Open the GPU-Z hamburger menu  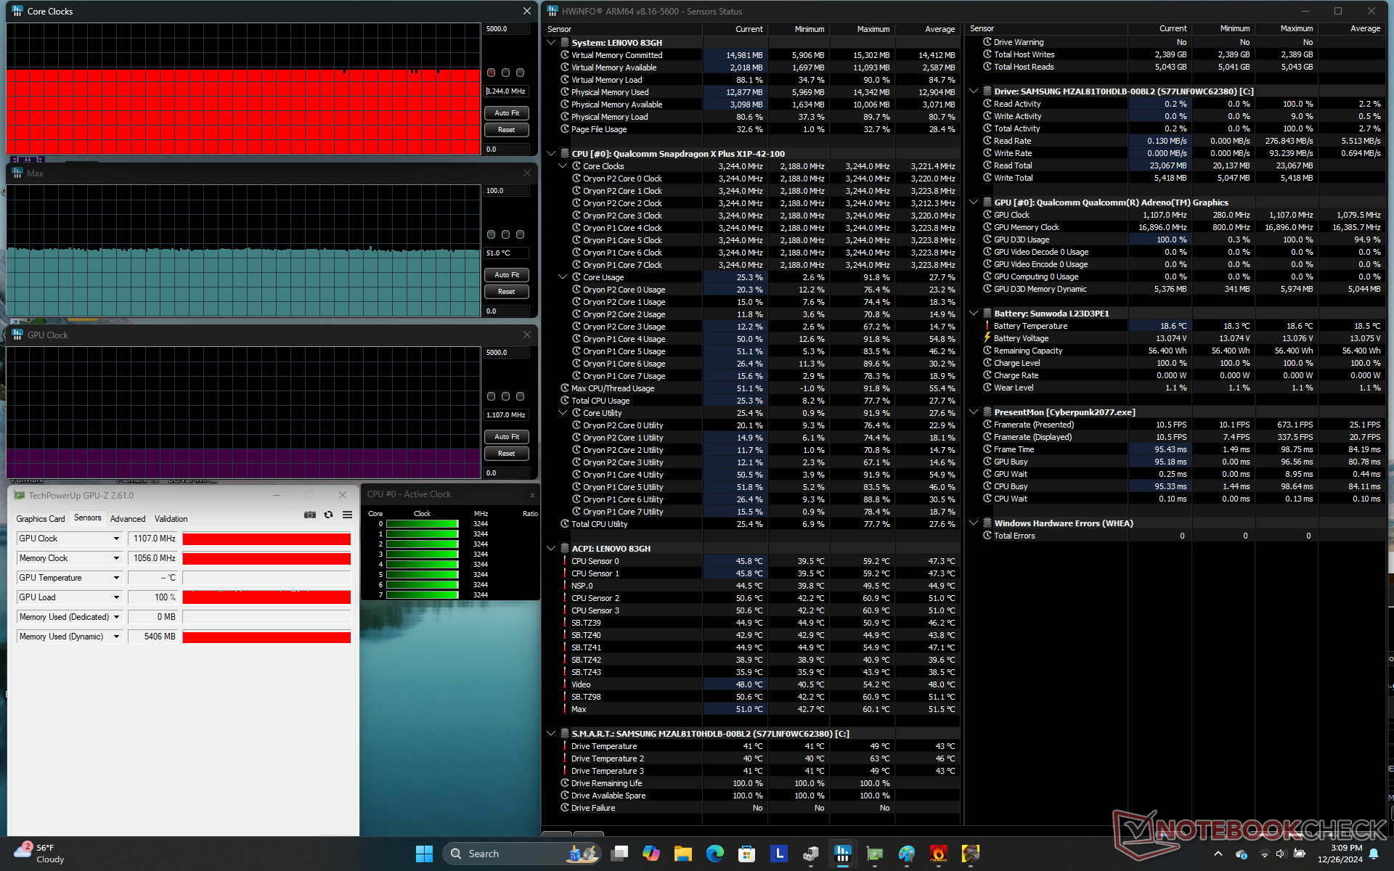[348, 515]
